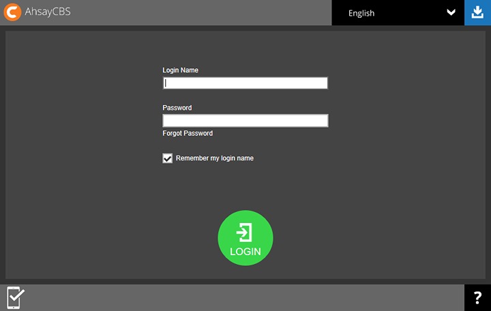Open the Forgot Password link

(188, 134)
